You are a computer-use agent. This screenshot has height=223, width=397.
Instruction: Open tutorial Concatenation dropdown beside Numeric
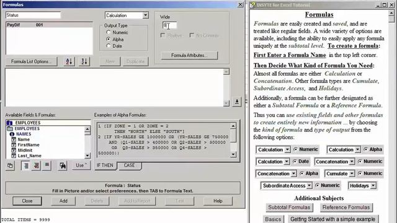point(352,162)
